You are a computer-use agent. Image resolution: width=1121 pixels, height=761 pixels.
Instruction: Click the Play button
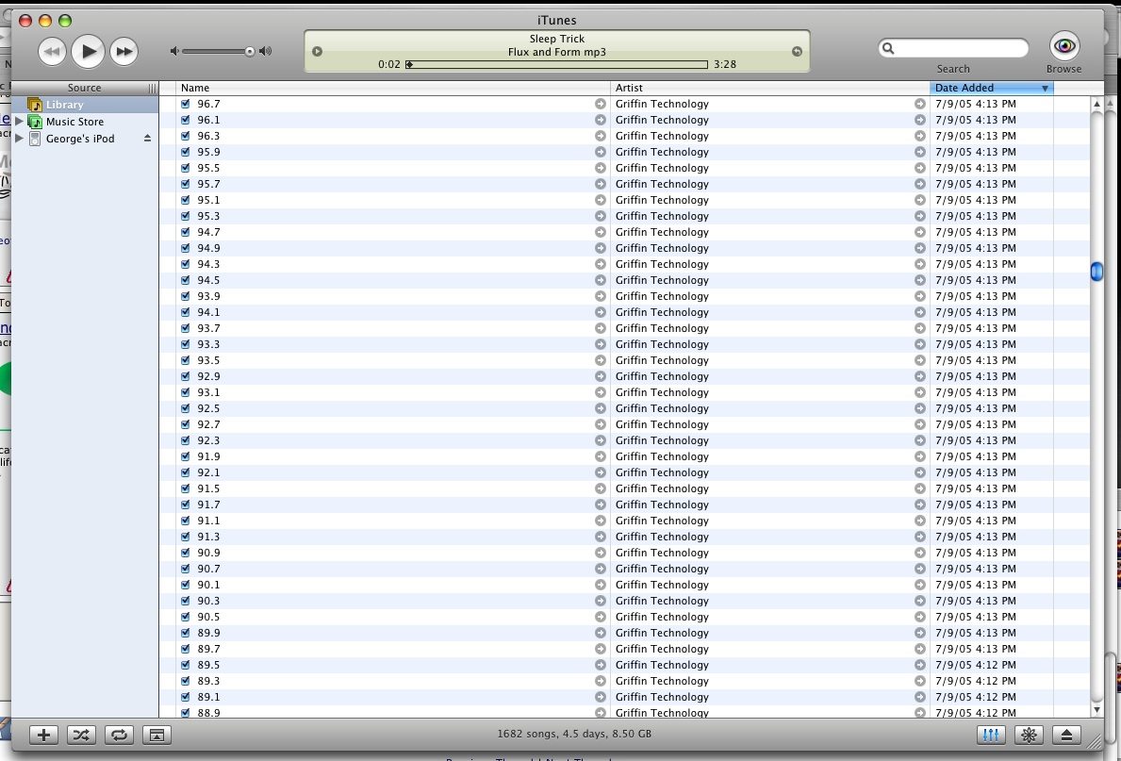(x=88, y=52)
